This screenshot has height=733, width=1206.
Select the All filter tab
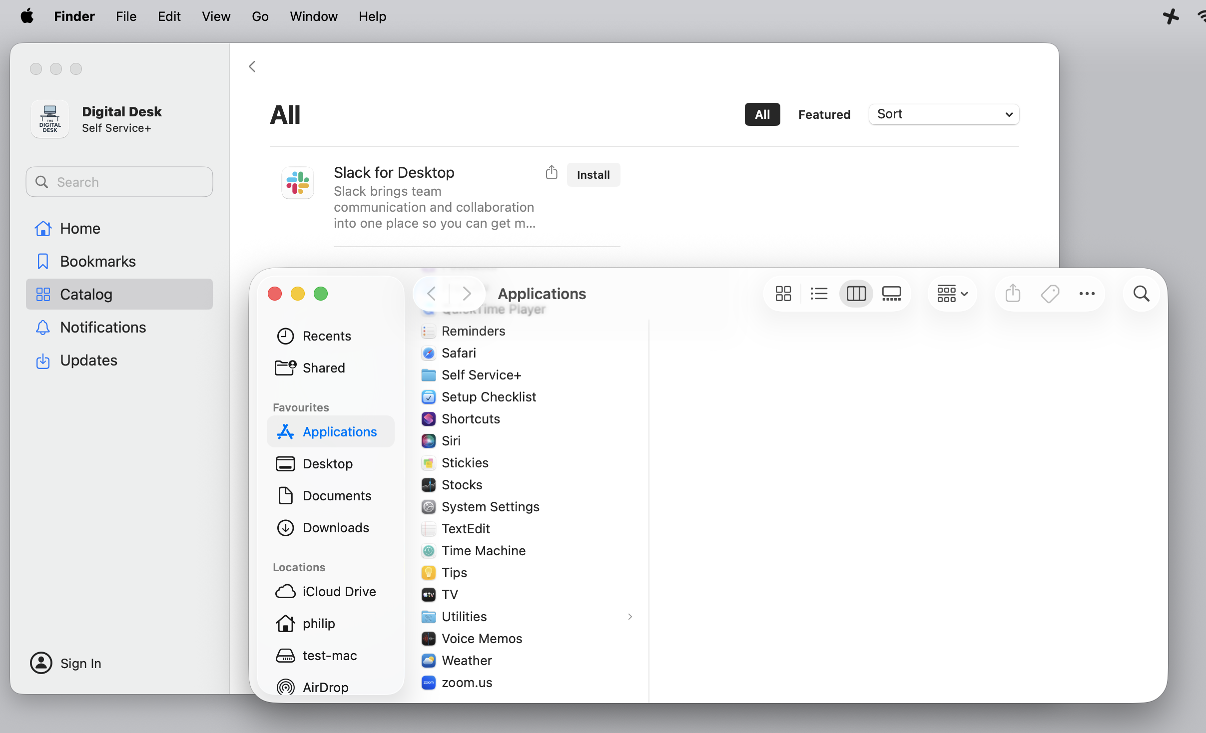762,115
